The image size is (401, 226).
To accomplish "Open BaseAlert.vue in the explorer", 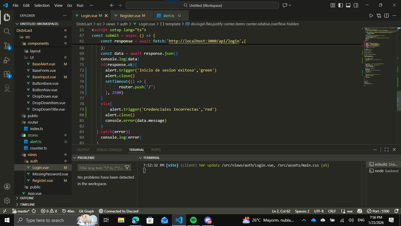I will click(x=44, y=64).
